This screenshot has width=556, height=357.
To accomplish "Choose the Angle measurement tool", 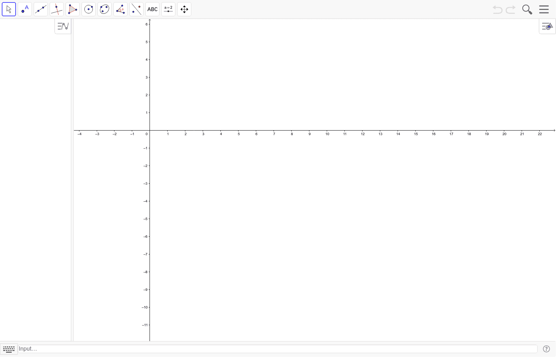I will [x=120, y=9].
